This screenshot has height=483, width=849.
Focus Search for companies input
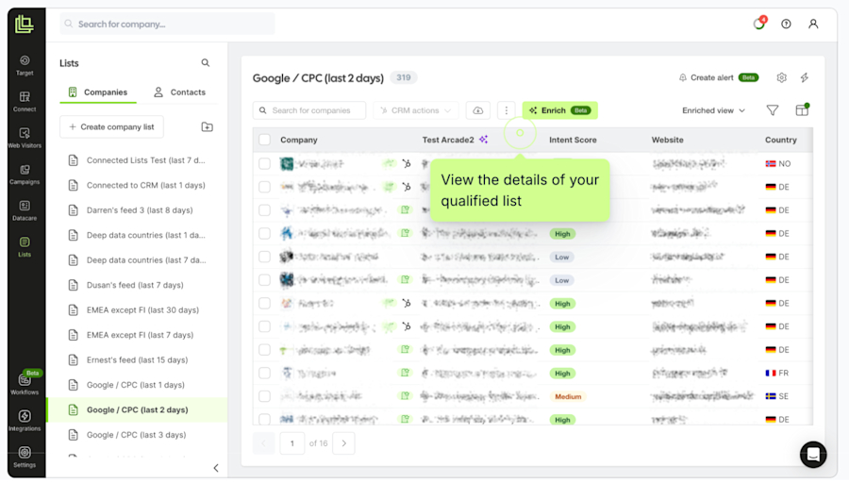point(309,110)
